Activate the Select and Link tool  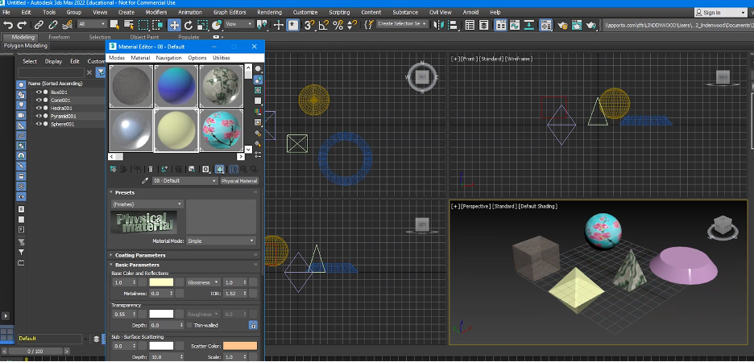[x=39, y=24]
